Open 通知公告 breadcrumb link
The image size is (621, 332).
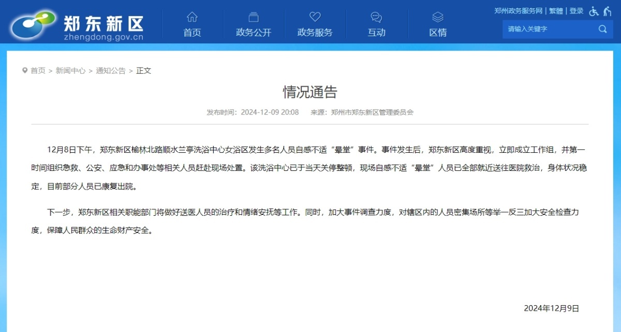111,71
